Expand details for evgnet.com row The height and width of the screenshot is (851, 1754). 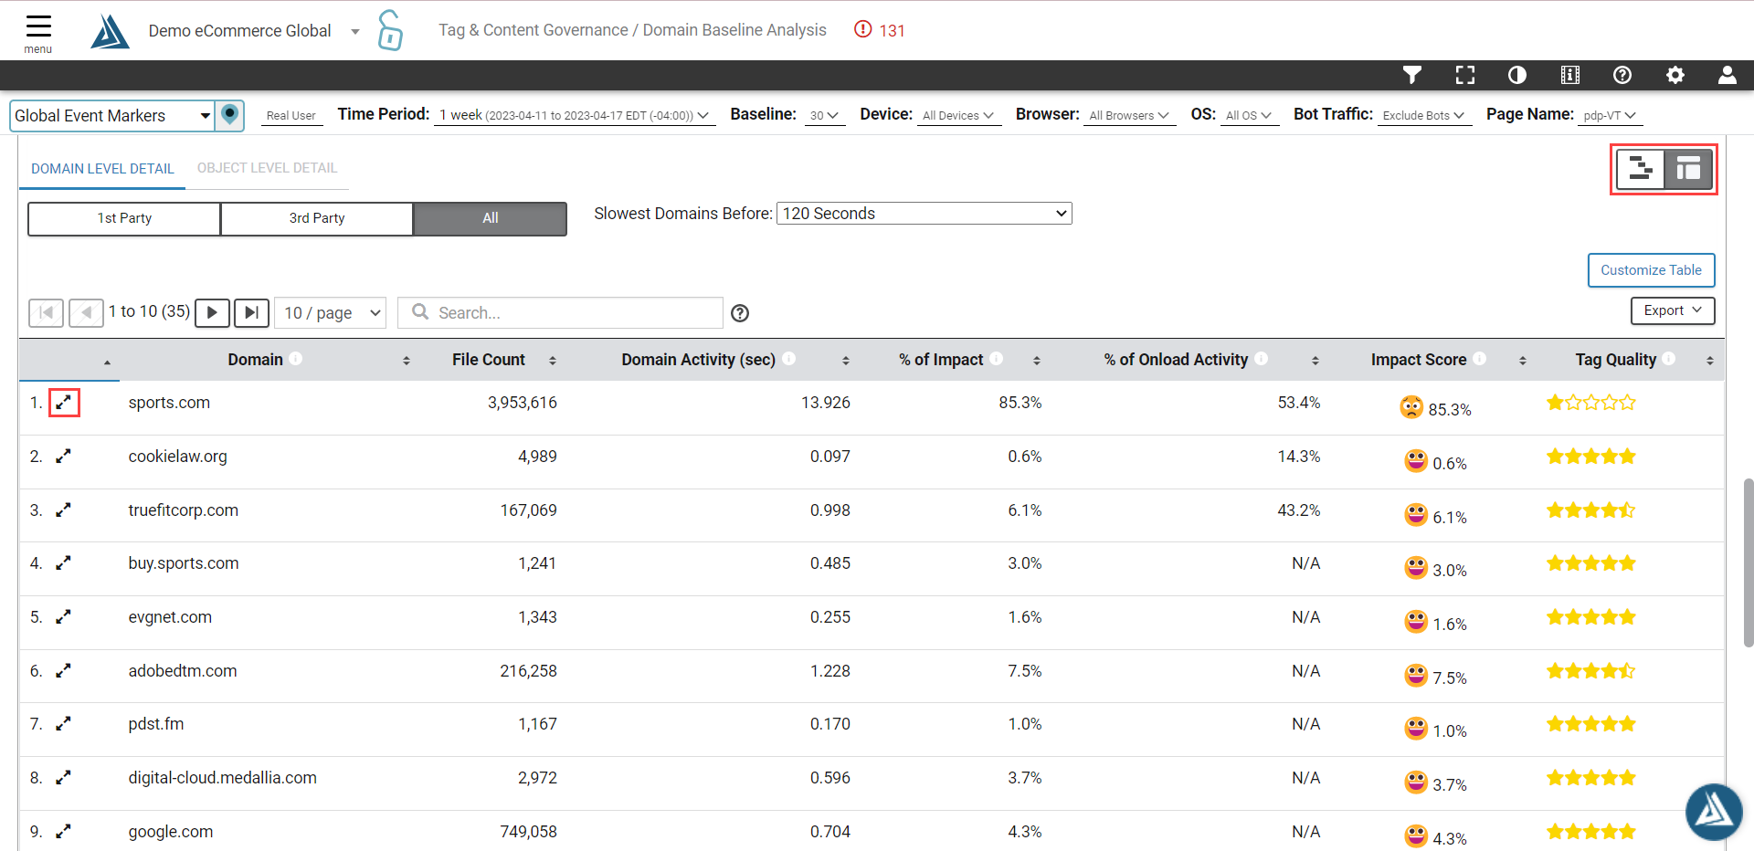pos(63,617)
